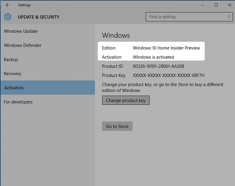
Task: Click the Product Key value ending 88F7H
Action: tap(169, 75)
